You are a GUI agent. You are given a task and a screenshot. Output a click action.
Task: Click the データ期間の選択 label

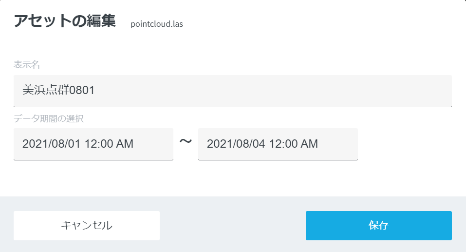click(50, 118)
